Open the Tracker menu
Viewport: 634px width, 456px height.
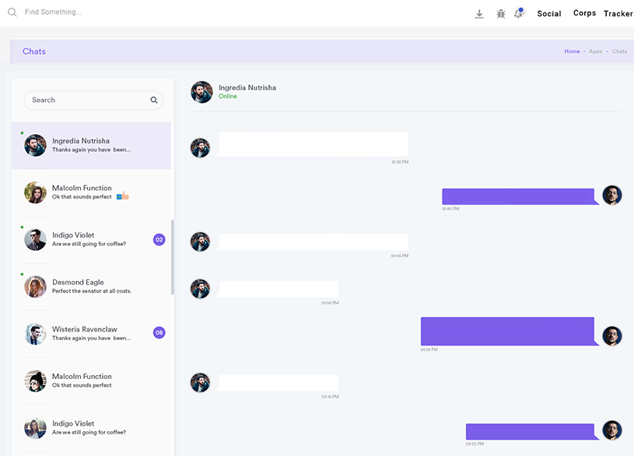[x=618, y=14]
